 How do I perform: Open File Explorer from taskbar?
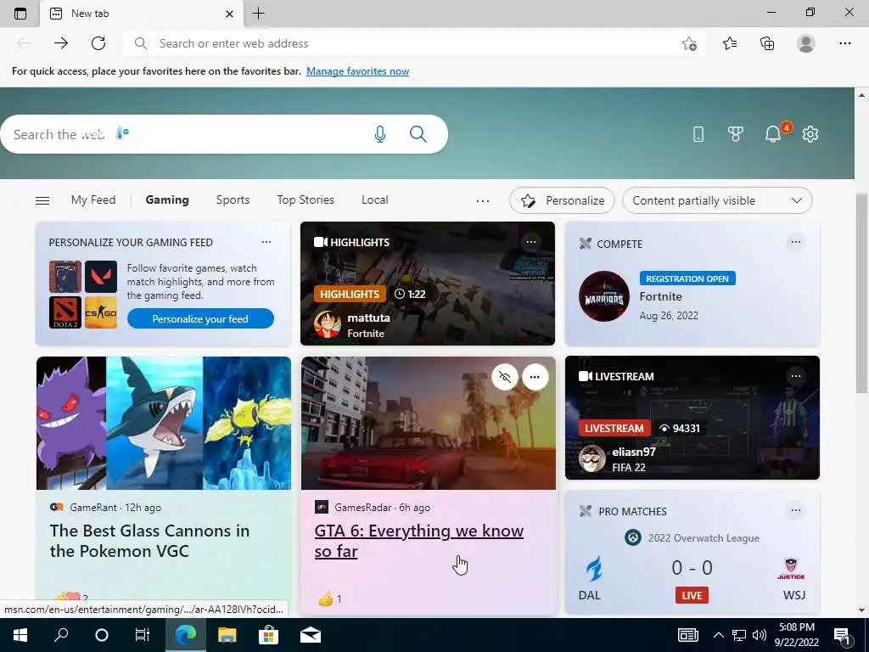coord(227,635)
